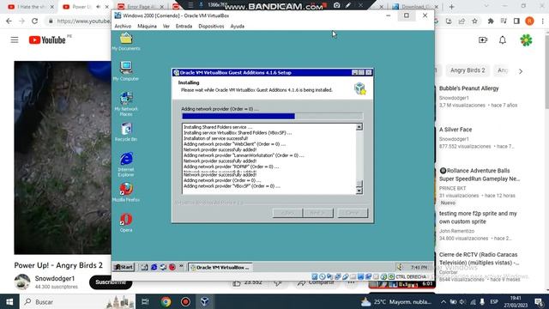Click green mouse integration icon beside CTRL DERECHA
The image size is (549, 309).
[391, 276]
